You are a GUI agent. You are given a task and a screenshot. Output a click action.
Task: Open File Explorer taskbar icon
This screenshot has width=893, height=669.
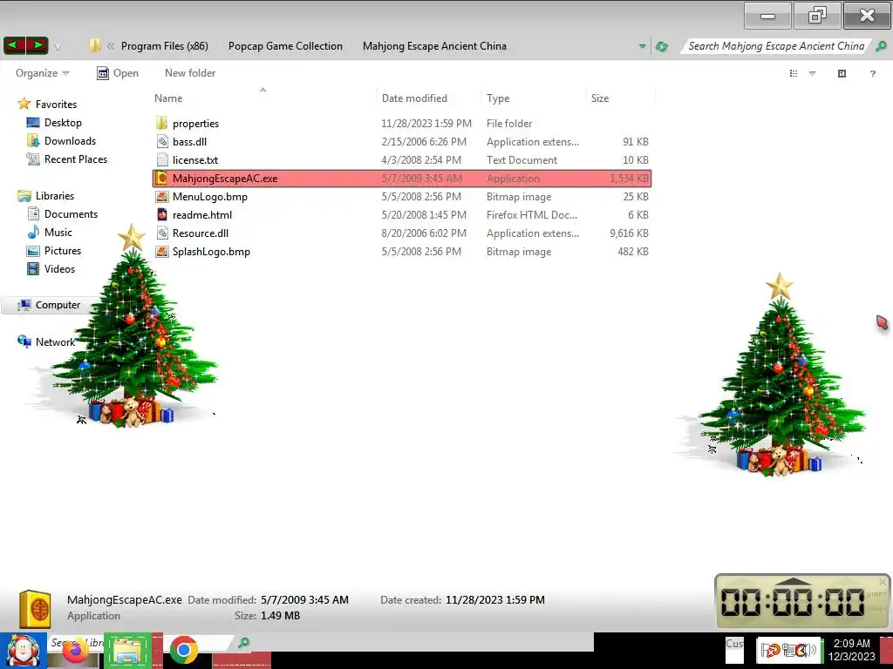[128, 652]
